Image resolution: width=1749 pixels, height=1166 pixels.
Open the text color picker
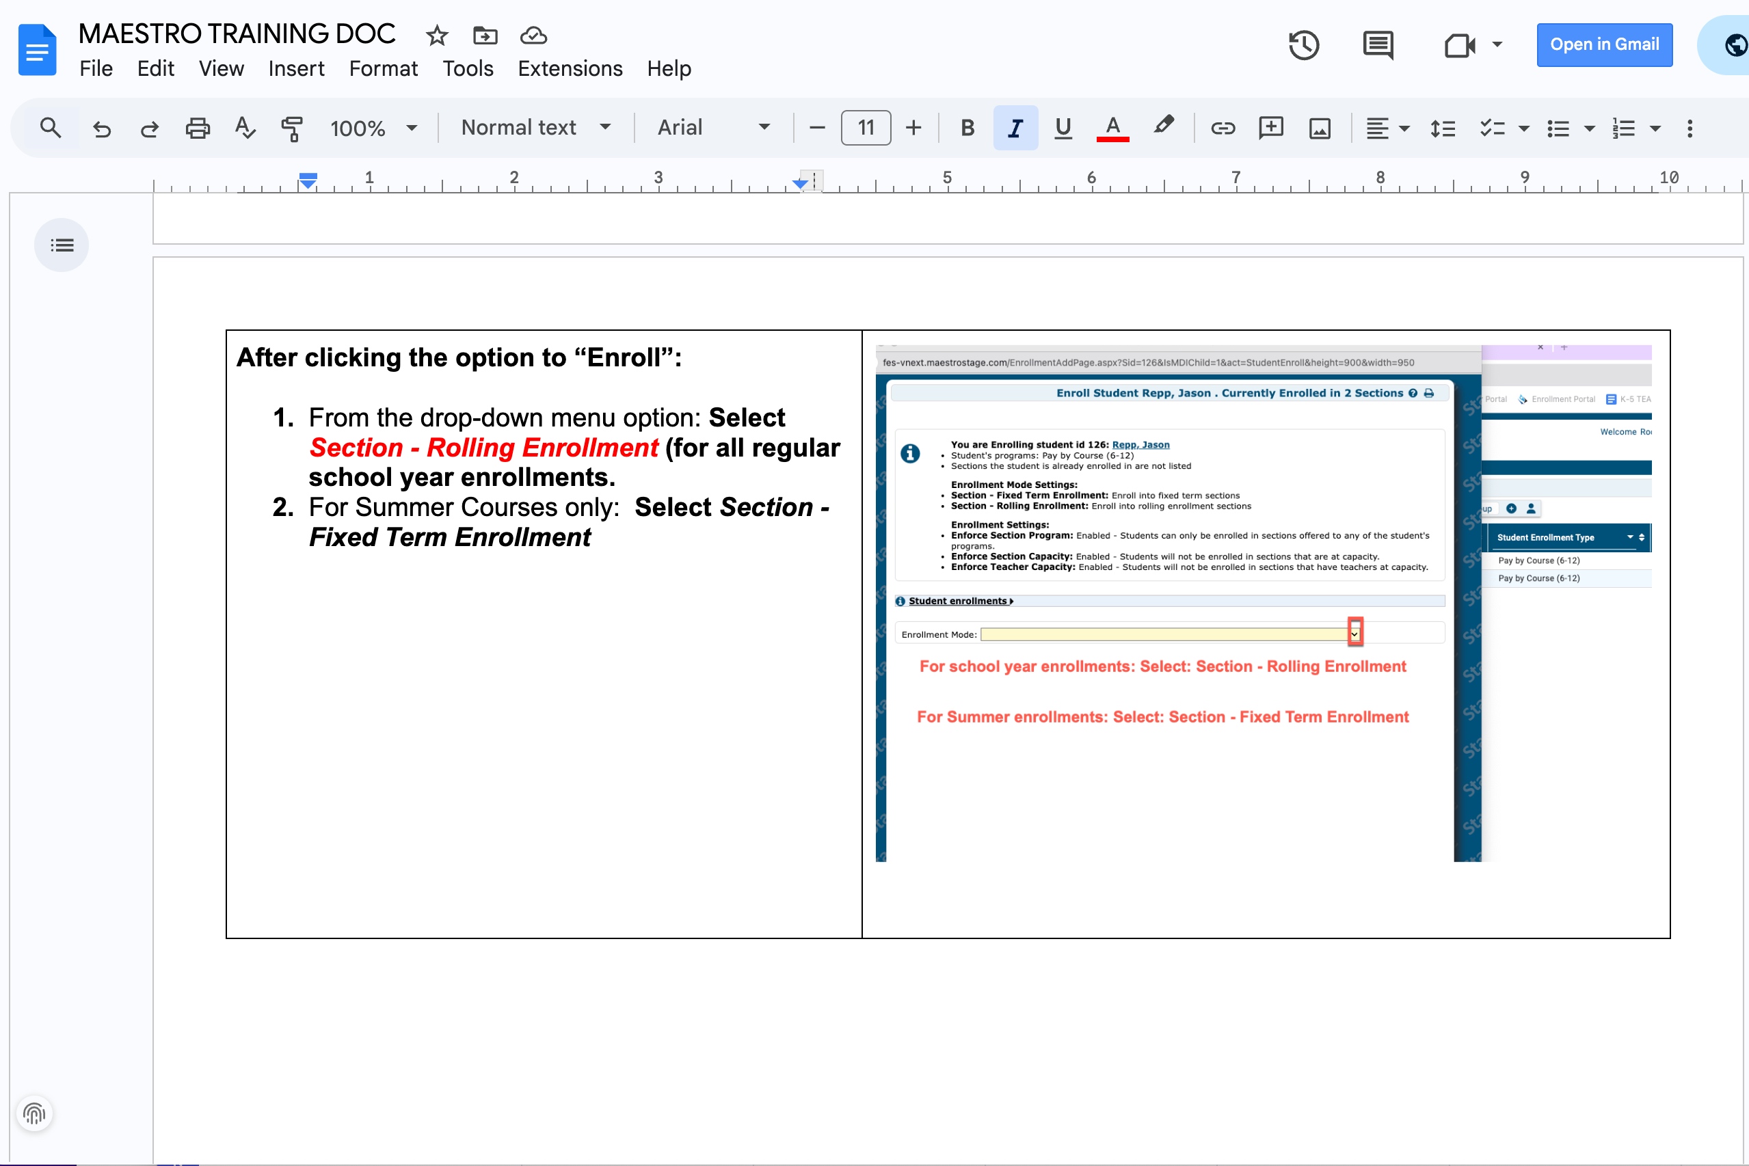(x=1112, y=128)
